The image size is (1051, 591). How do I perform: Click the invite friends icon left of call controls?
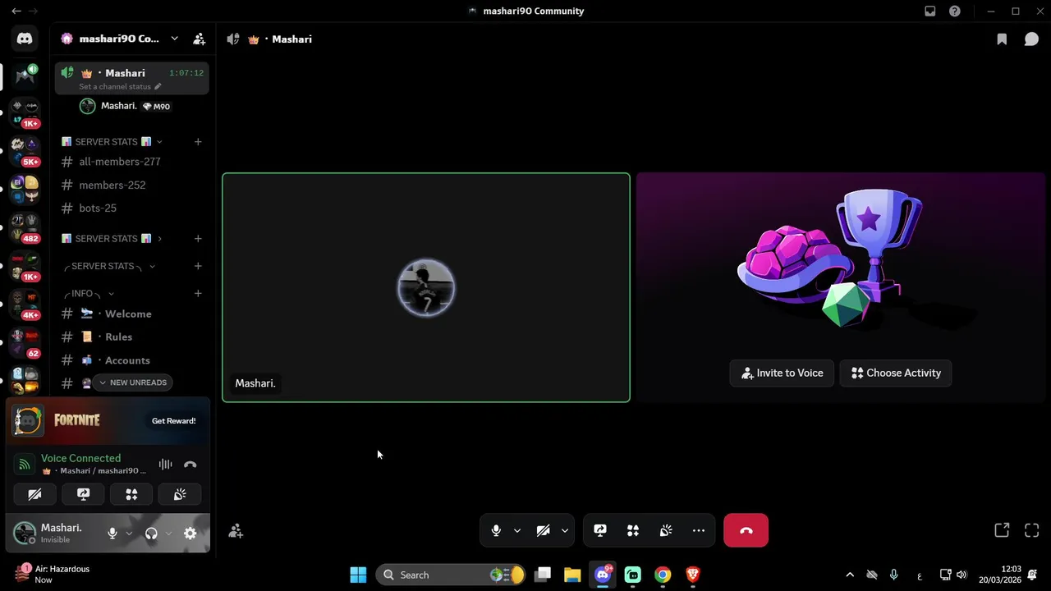pyautogui.click(x=236, y=531)
